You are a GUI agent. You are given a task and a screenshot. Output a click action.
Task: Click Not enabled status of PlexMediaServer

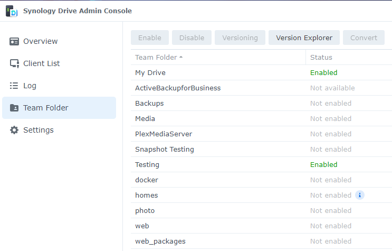(331, 134)
